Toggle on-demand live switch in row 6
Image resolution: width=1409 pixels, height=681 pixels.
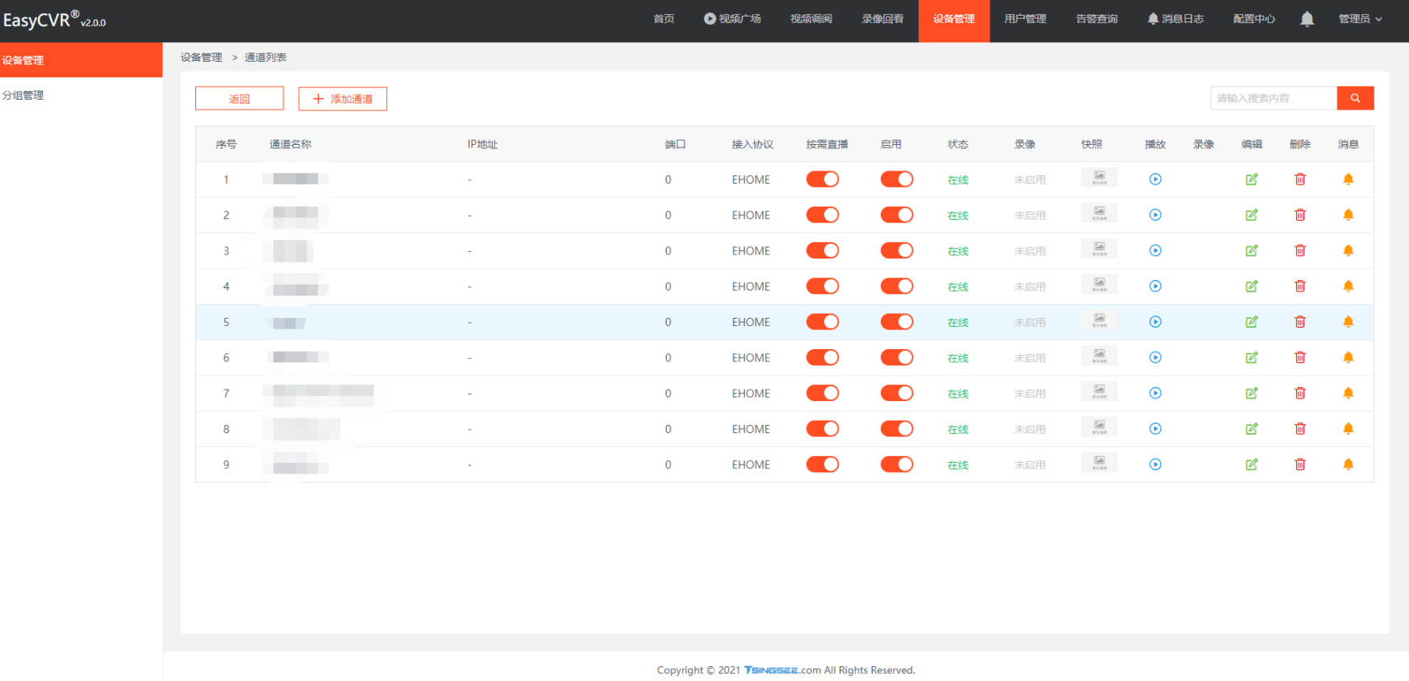[822, 357]
